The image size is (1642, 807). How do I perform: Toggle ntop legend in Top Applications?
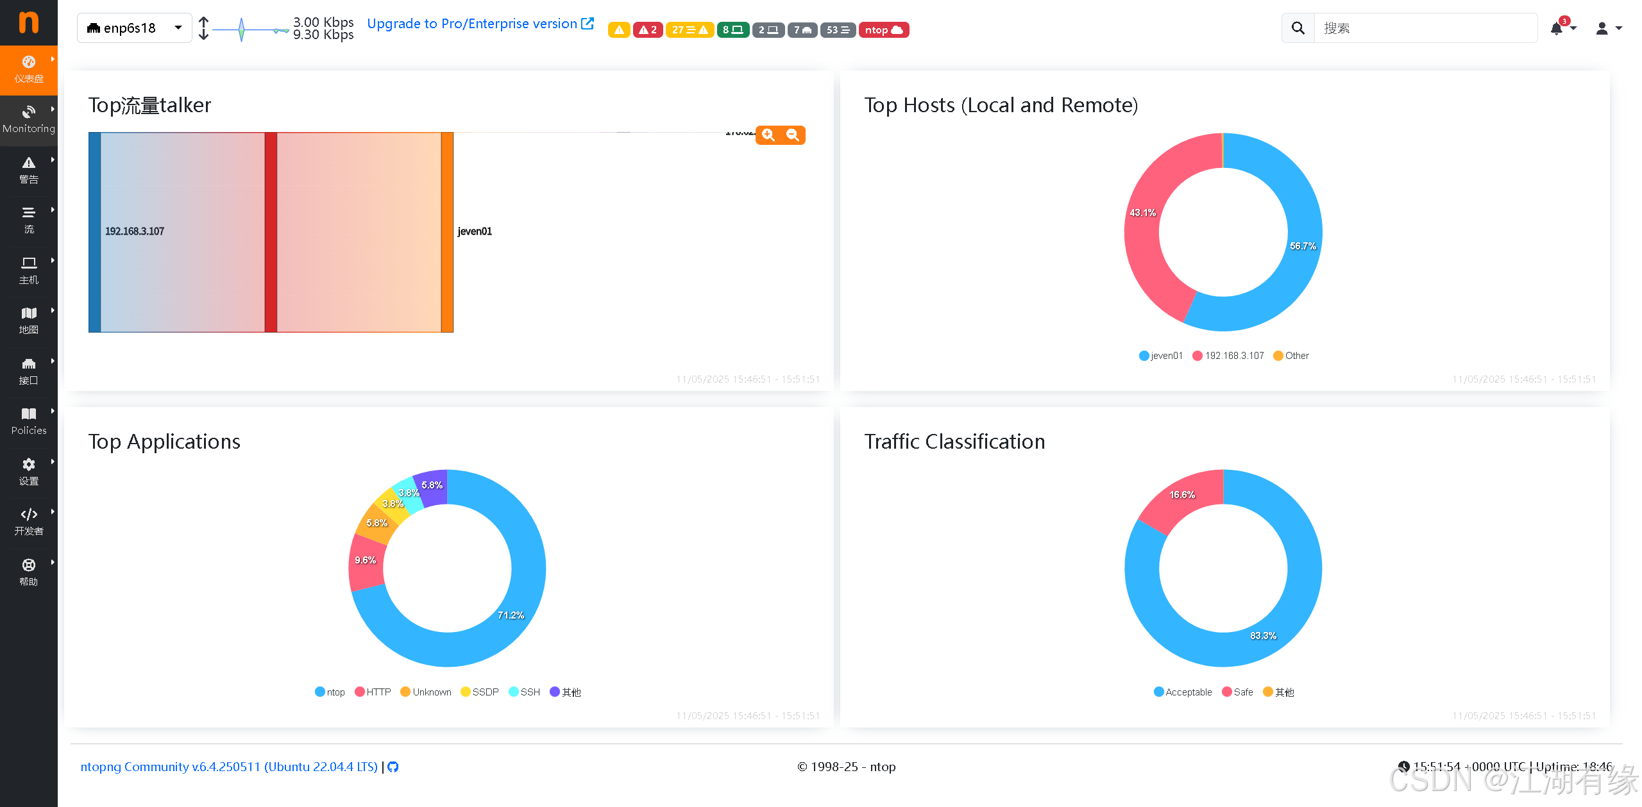(x=330, y=692)
